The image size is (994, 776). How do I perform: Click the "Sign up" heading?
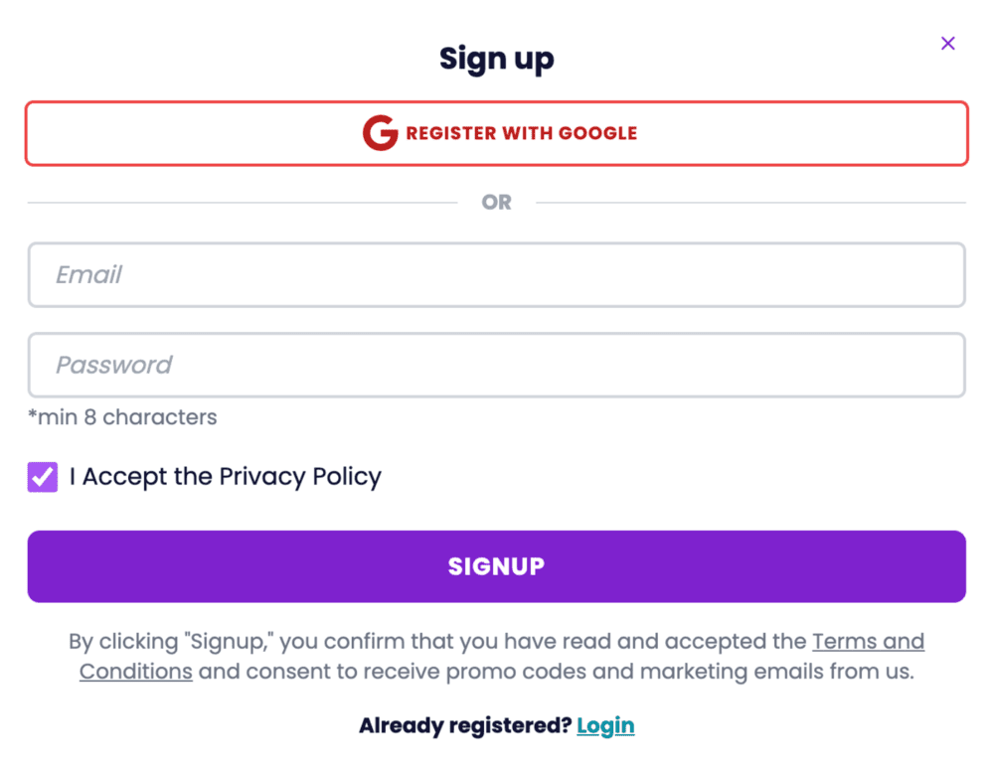tap(496, 59)
